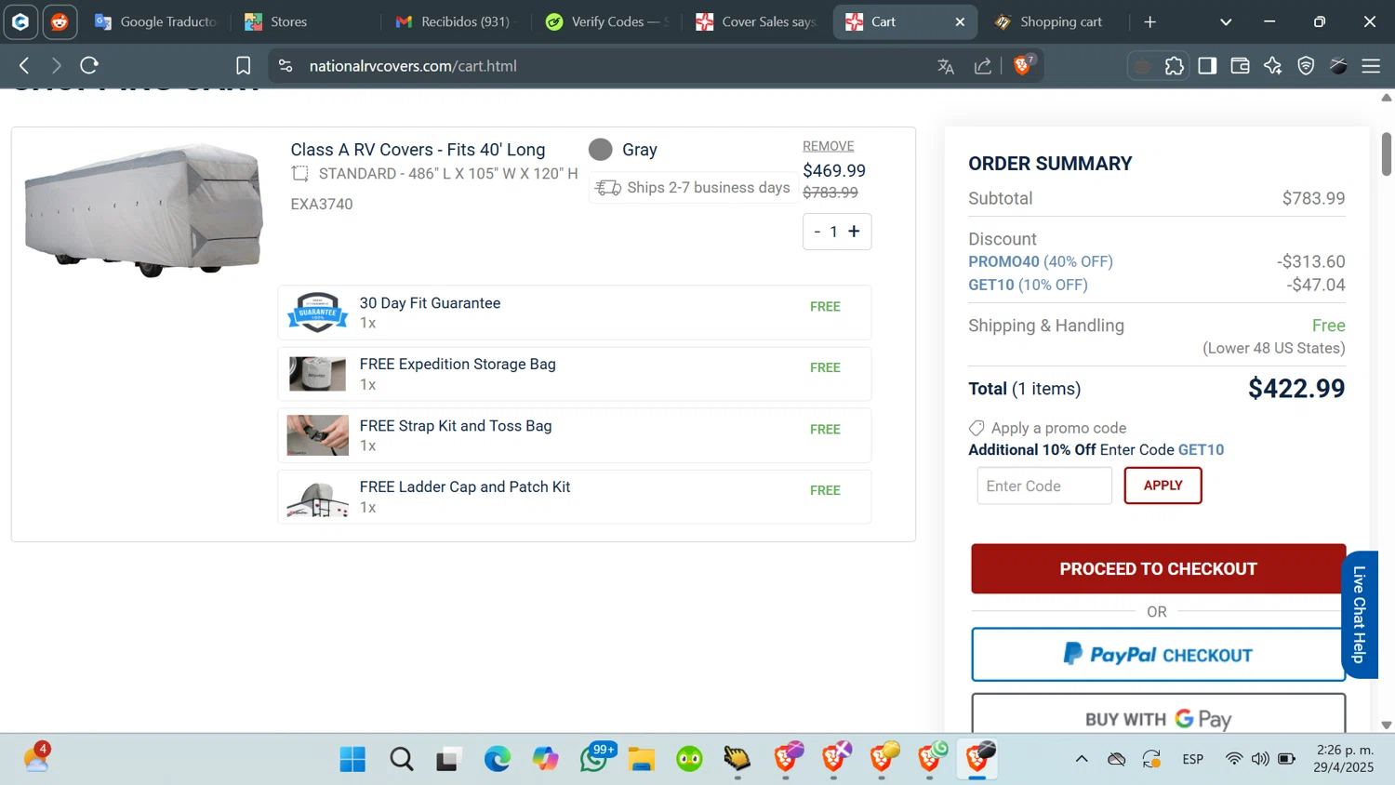Open Duolingo from taskbar

click(690, 760)
